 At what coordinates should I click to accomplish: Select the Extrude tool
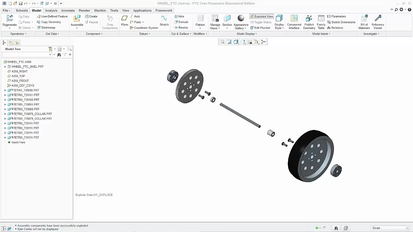181,22
